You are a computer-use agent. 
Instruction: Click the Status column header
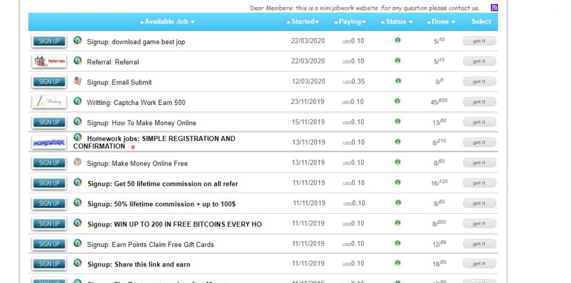click(x=396, y=22)
